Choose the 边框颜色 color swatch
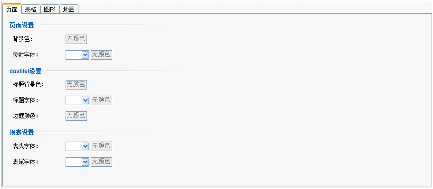433x189 pixels. point(76,116)
